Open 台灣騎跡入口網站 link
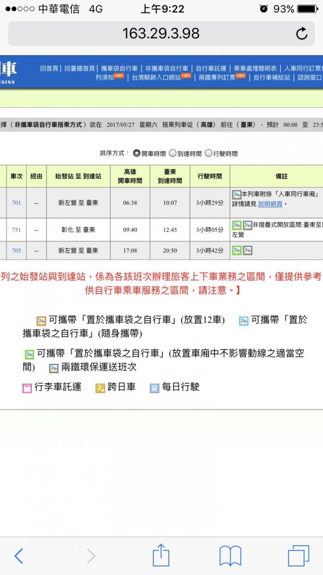Screen dimensions: 323x575 (x=156, y=77)
